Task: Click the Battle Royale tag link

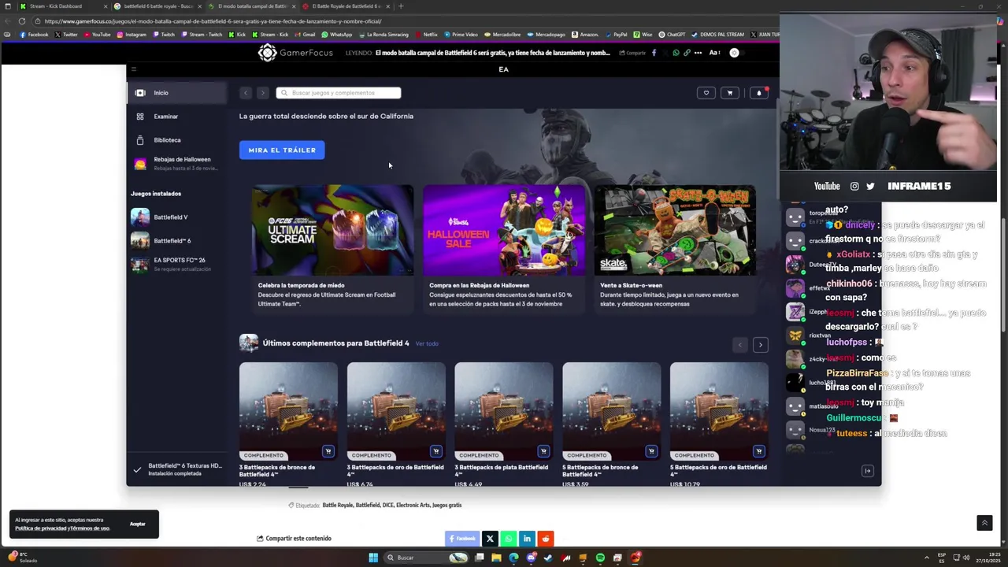Action: pos(337,506)
